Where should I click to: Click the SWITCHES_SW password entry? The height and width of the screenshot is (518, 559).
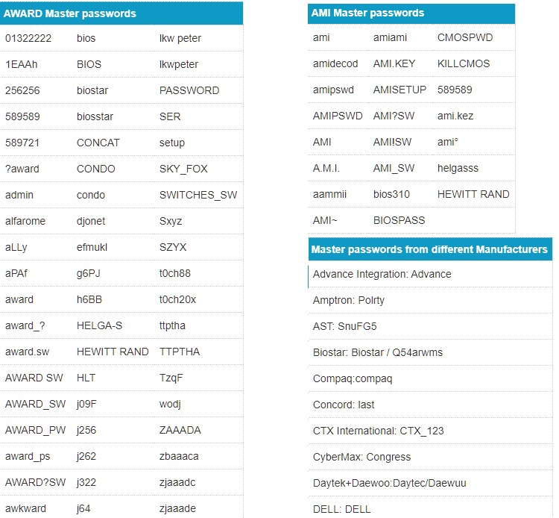[198, 195]
